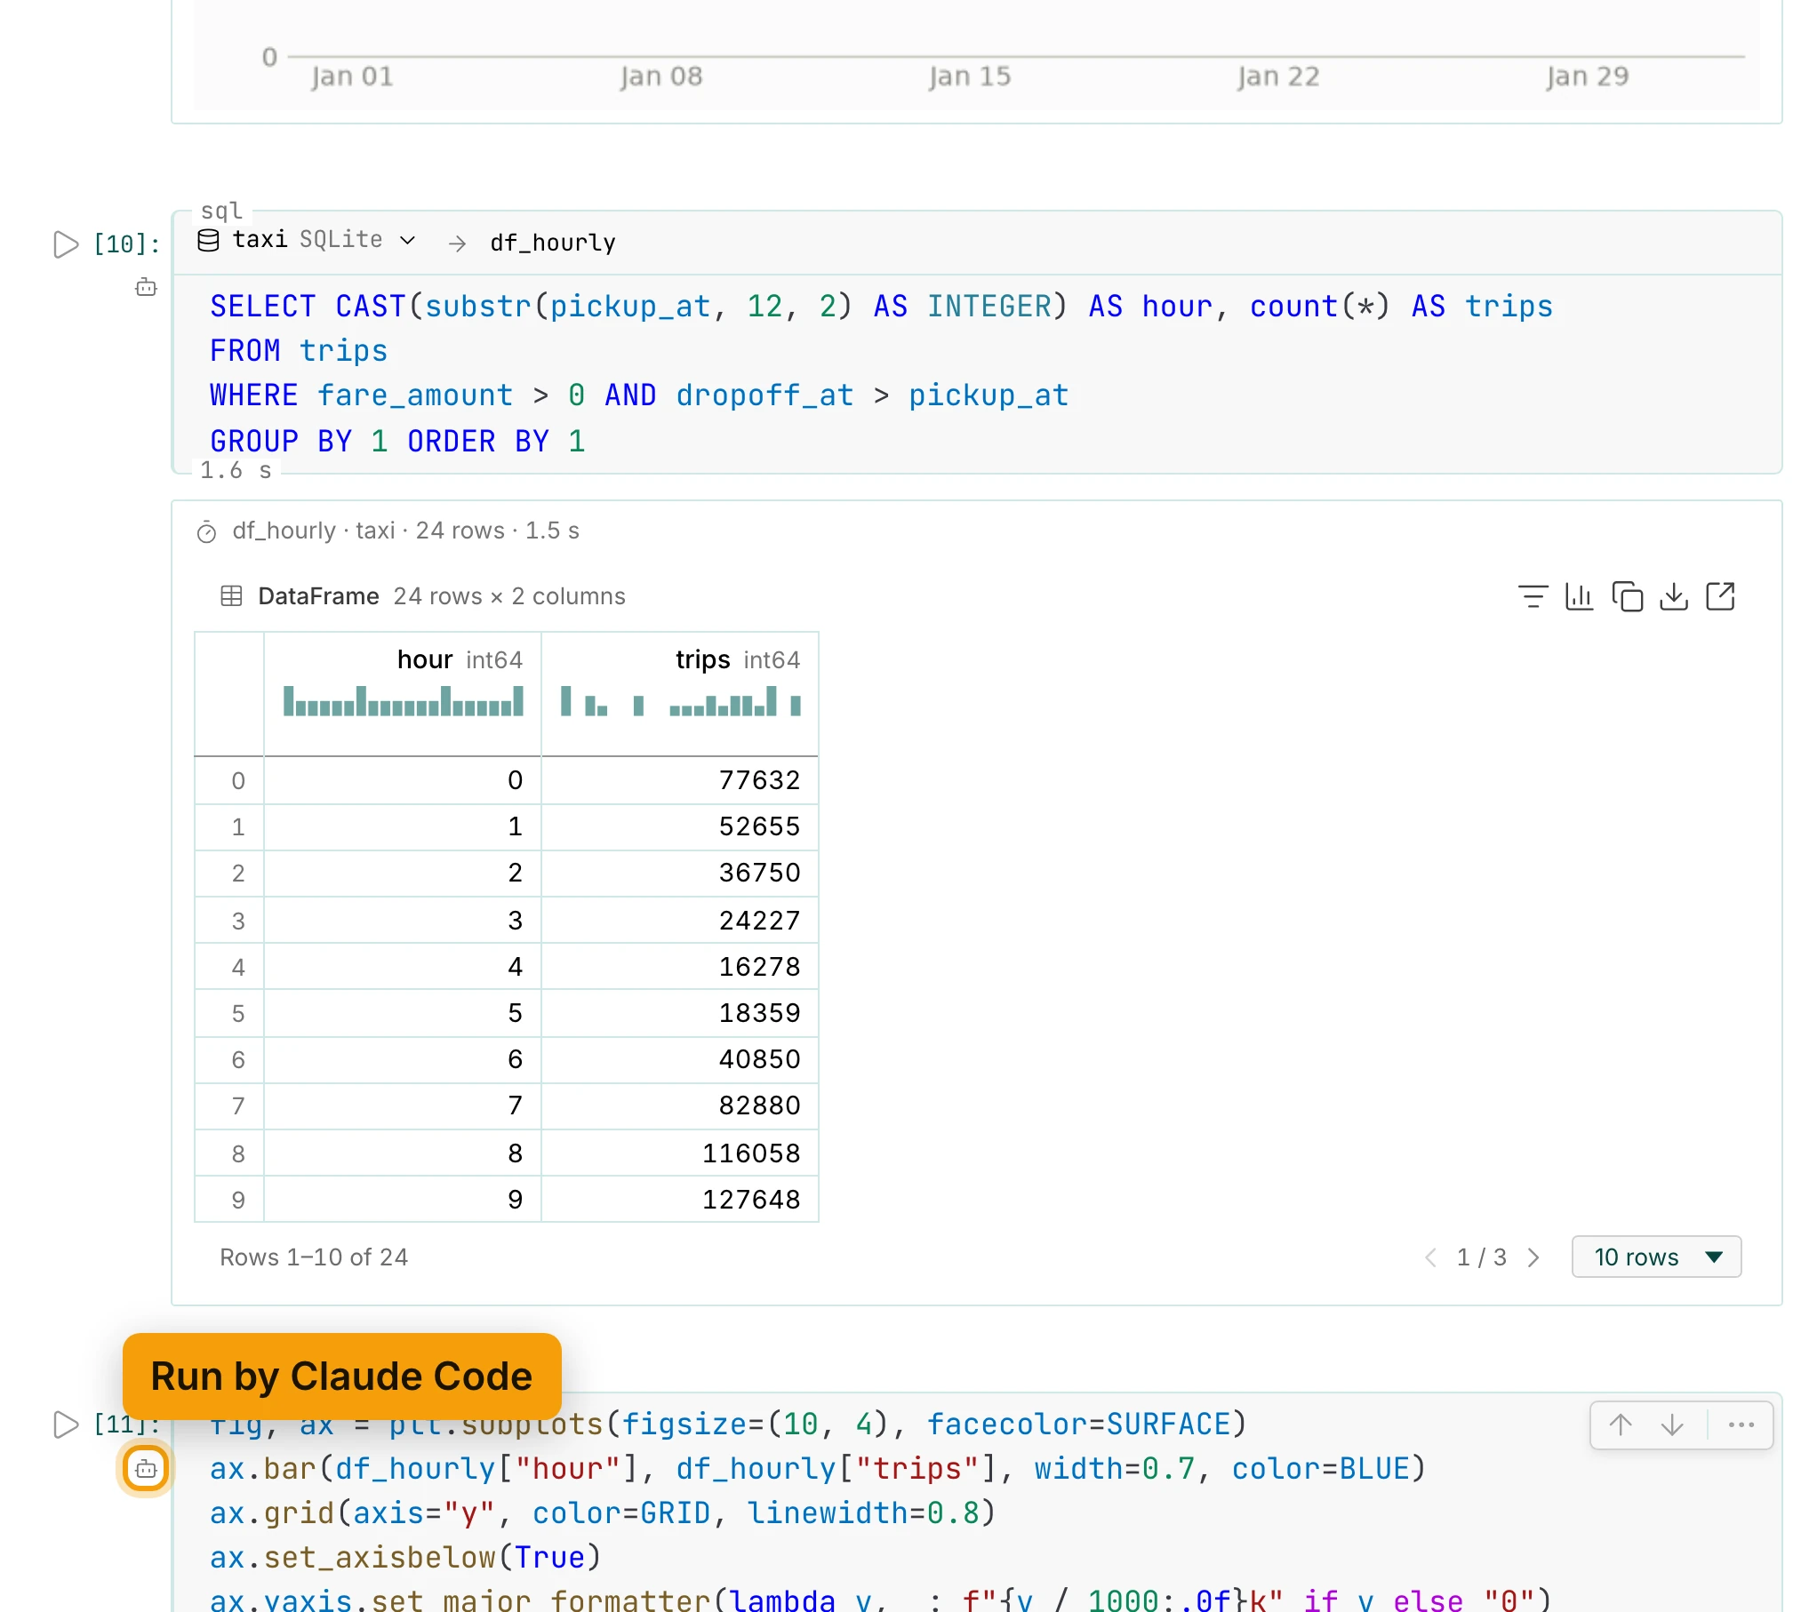Select the cell with trips value 116058
1817x1612 pixels.
pos(680,1153)
